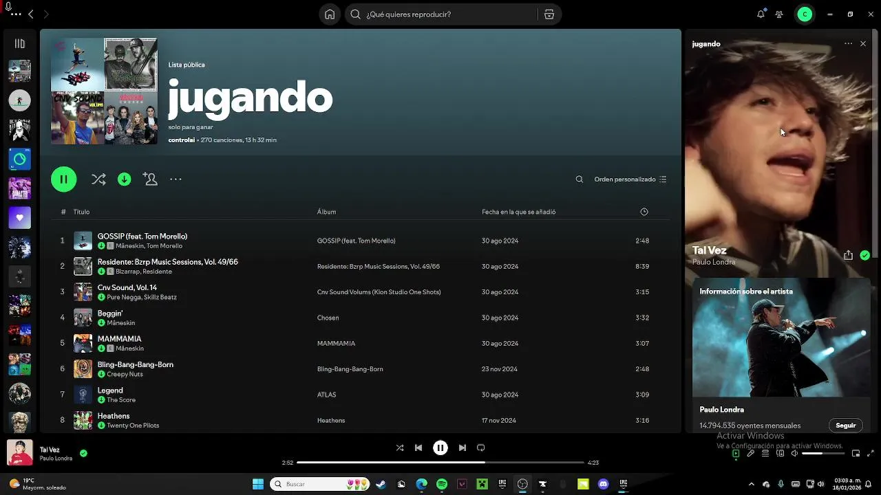Open the jugando playlist cover collage
The height and width of the screenshot is (495, 881).
[104, 91]
